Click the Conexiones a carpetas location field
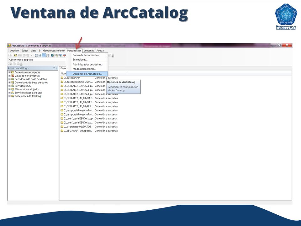Screen dimensions: 301x226 coord(37,60)
